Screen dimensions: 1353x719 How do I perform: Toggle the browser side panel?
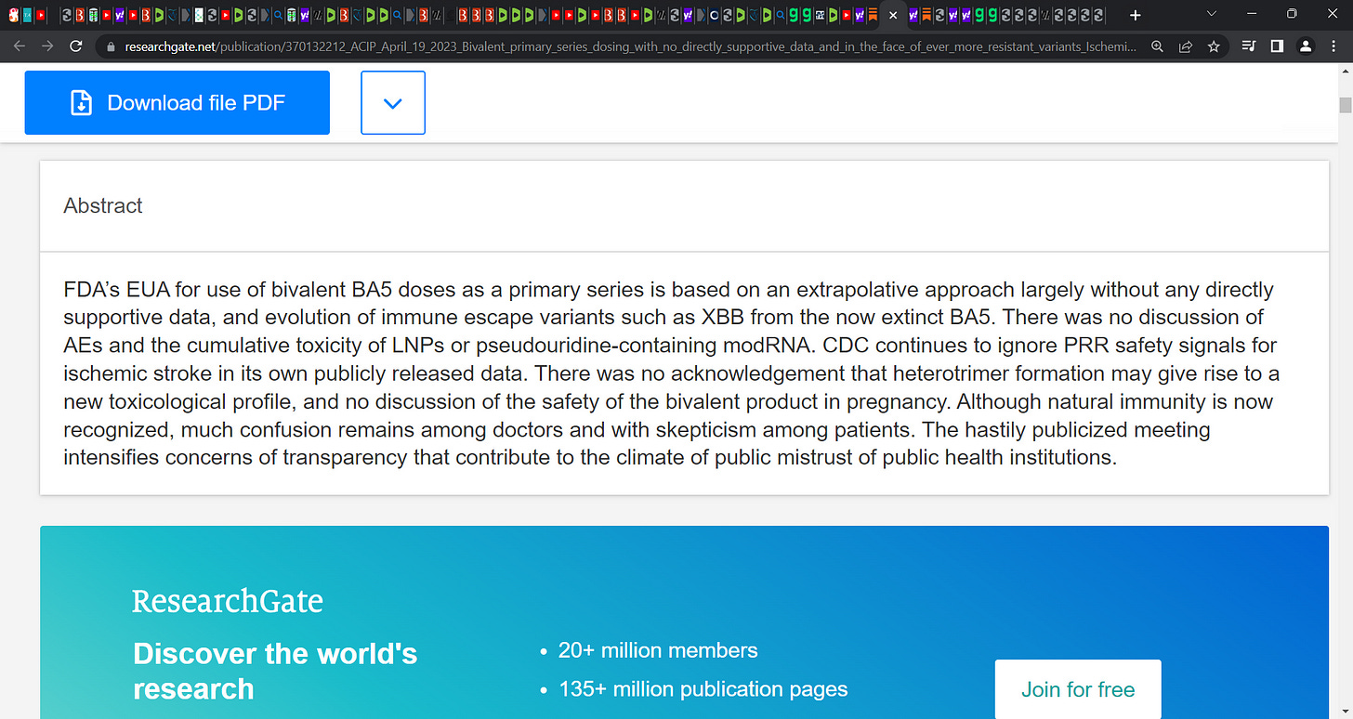(1277, 46)
